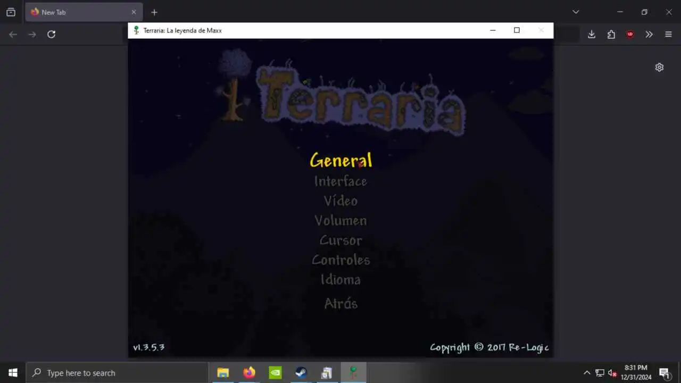Show more Firefox toolbar tools
The image size is (681, 383).
coord(649,34)
